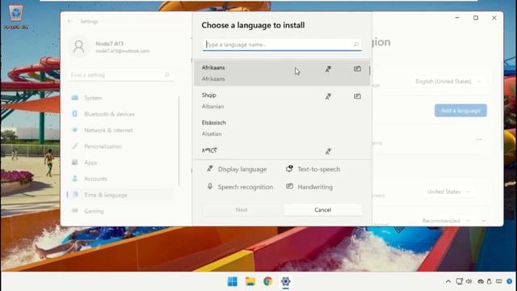Viewport: 517px width, 291px height.
Task: Click the Display language legend icon
Action: coord(210,169)
